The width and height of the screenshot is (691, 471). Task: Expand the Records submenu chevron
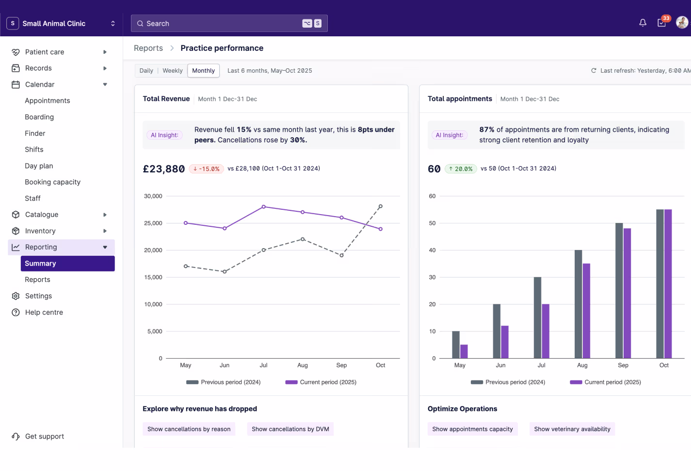point(105,68)
